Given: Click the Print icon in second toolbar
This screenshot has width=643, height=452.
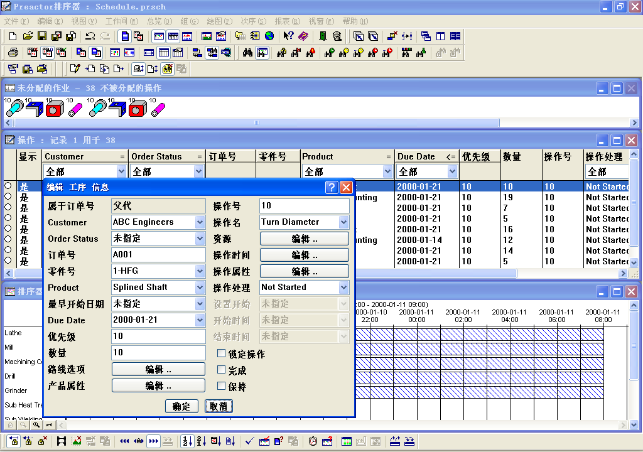Looking at the screenshot, I should tap(13, 53).
